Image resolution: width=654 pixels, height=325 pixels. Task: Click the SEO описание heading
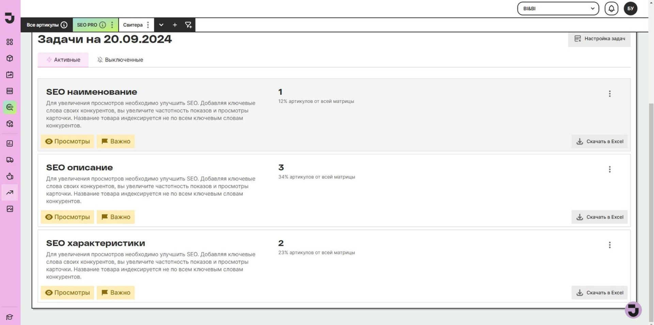79,168
